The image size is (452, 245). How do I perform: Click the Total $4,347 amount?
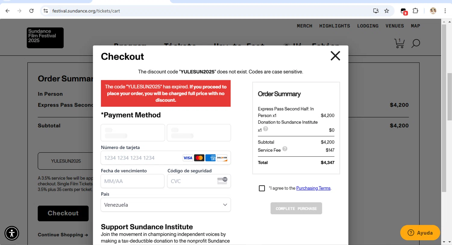328,163
